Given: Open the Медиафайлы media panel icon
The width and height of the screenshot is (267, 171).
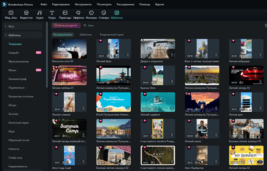Looking at the screenshot, I should pyautogui.click(x=11, y=14).
